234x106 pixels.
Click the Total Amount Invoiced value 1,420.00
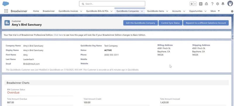coord(164,102)
